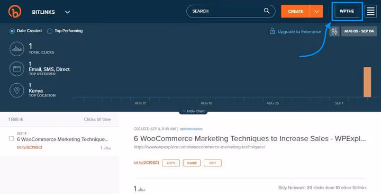Viewport: 381px width, 194px height.
Task: Click the SEP 1 chart axis label
Action: 339,103
